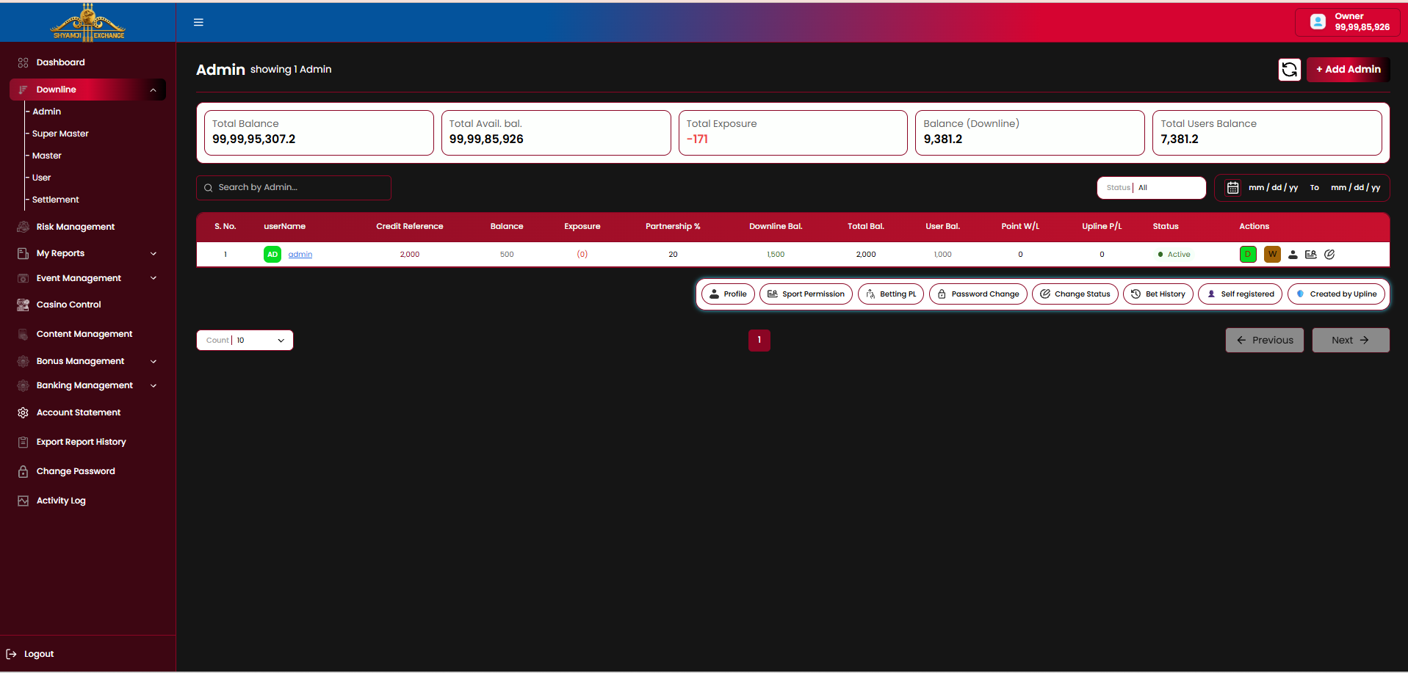1408x673 pixels.
Task: Expand the Event Management chevron
Action: point(154,278)
